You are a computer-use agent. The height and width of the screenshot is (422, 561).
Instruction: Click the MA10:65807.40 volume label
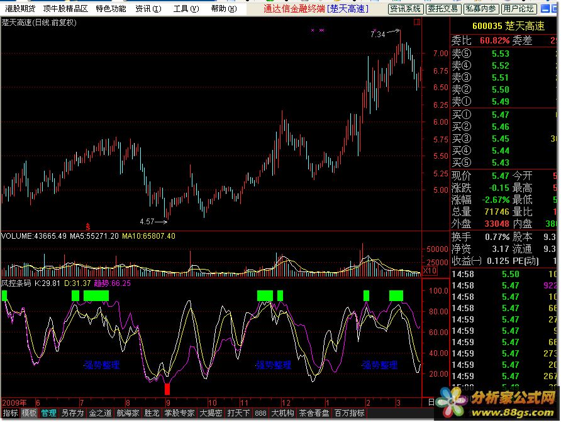(x=148, y=236)
